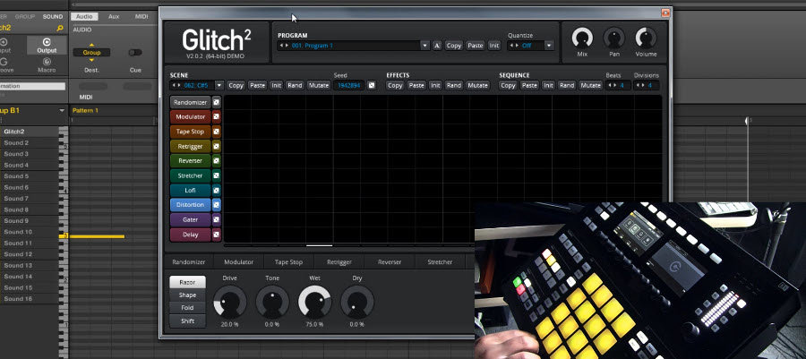Screen dimensions: 806x359
Task: Click the Mix knob
Action: click(x=582, y=38)
